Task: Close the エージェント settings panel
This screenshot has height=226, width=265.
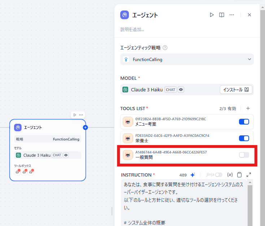Action: pyautogui.click(x=249, y=15)
